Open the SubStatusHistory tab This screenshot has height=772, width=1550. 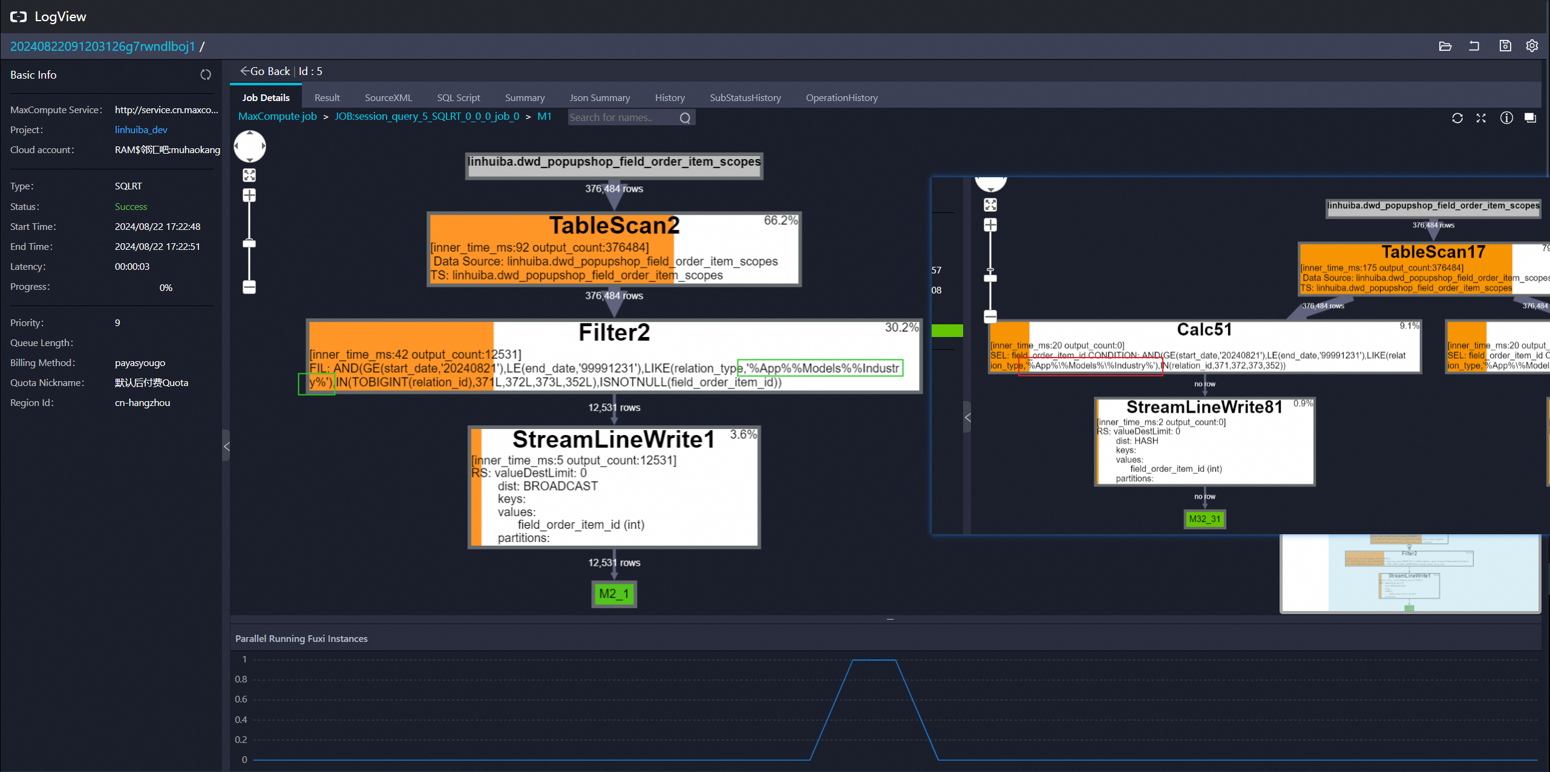[745, 97]
